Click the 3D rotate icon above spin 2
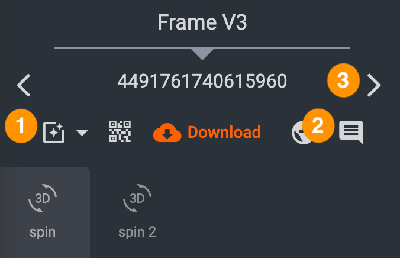The width and height of the screenshot is (400, 258). click(137, 198)
